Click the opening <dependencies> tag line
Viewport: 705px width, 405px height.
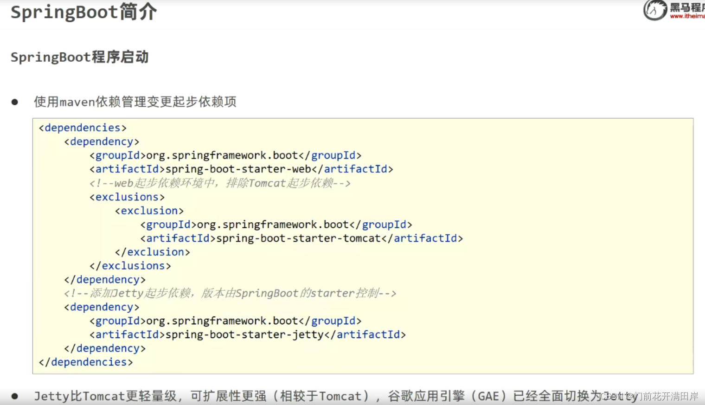point(83,128)
